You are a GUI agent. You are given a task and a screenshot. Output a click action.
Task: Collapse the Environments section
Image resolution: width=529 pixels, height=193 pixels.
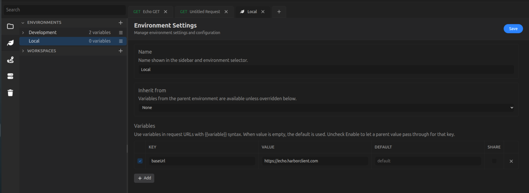pyautogui.click(x=23, y=23)
